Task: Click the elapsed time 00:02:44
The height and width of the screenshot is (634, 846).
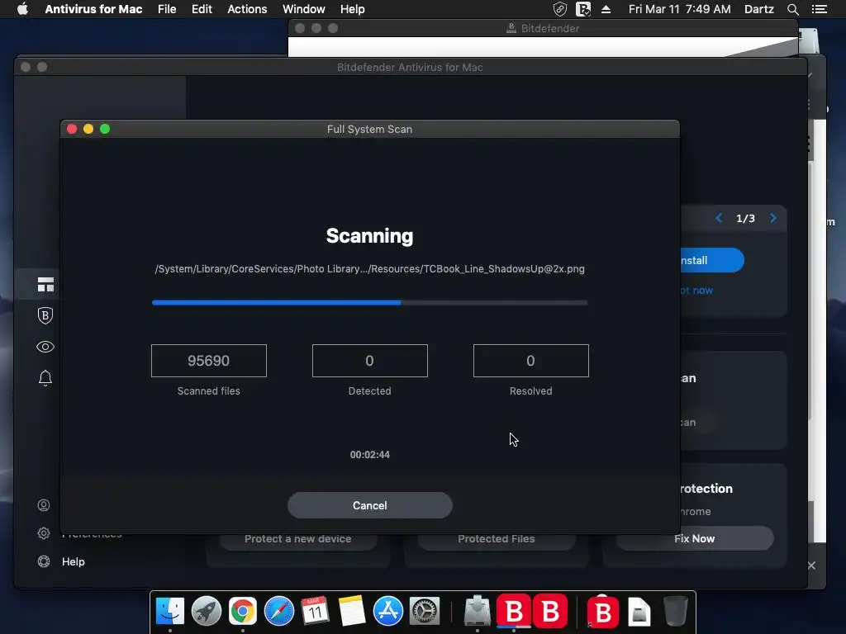Action: point(369,455)
